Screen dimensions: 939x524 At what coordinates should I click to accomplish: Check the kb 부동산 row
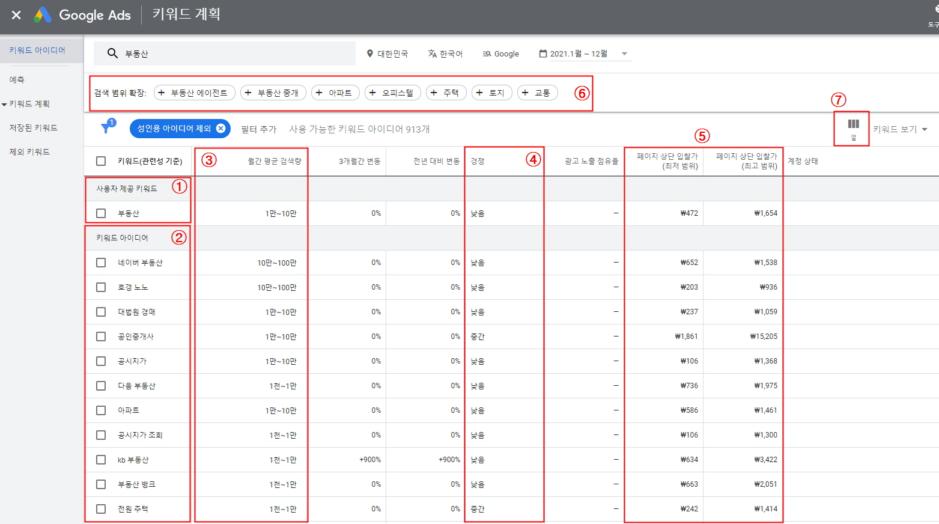click(101, 460)
